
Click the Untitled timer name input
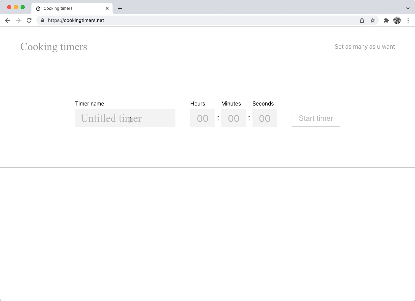pos(125,118)
